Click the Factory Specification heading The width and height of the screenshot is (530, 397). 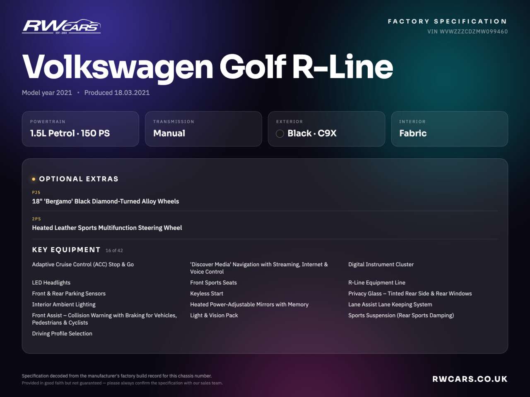(x=448, y=21)
